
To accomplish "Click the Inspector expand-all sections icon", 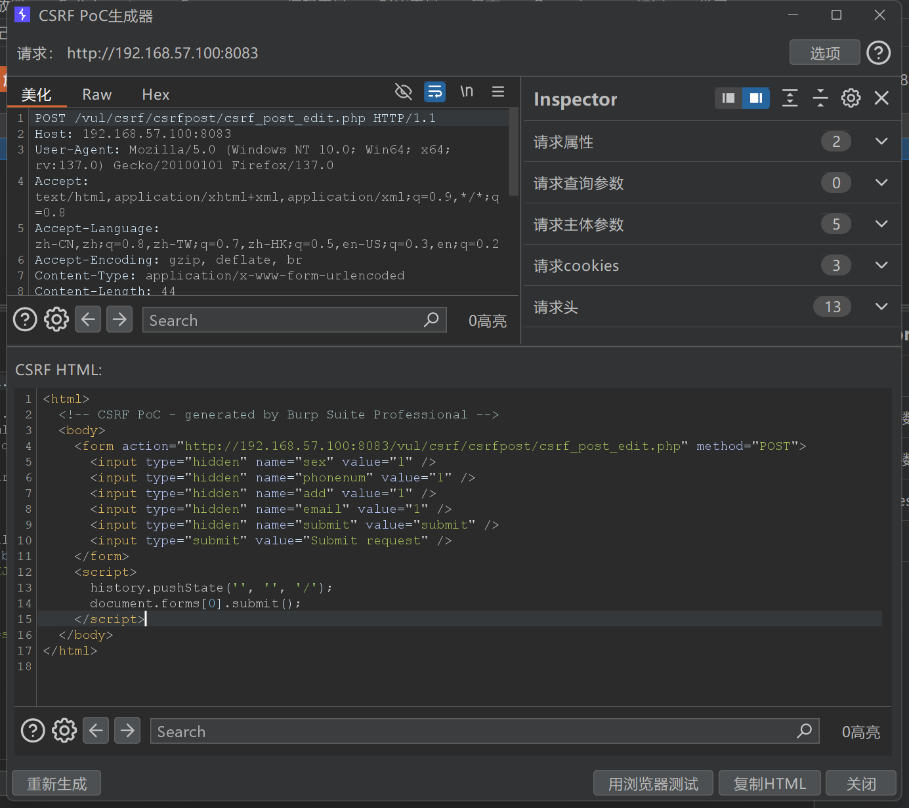I will [790, 98].
